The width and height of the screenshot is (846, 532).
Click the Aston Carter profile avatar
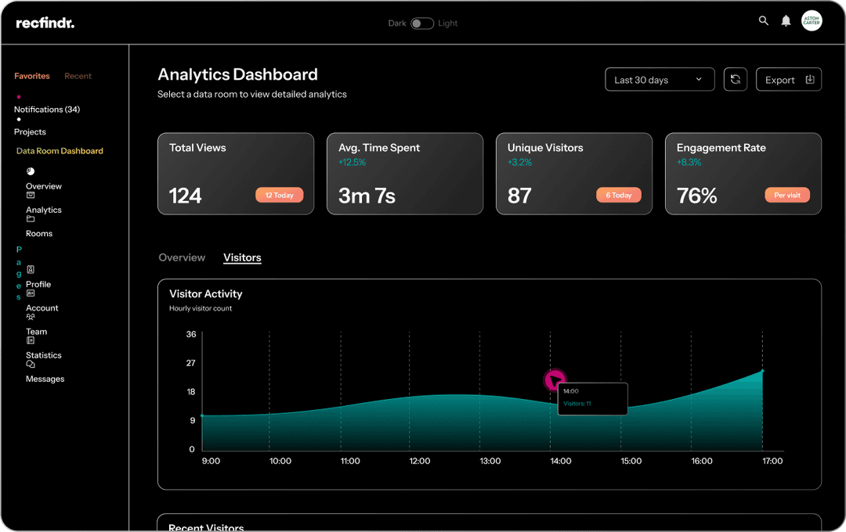pos(812,21)
